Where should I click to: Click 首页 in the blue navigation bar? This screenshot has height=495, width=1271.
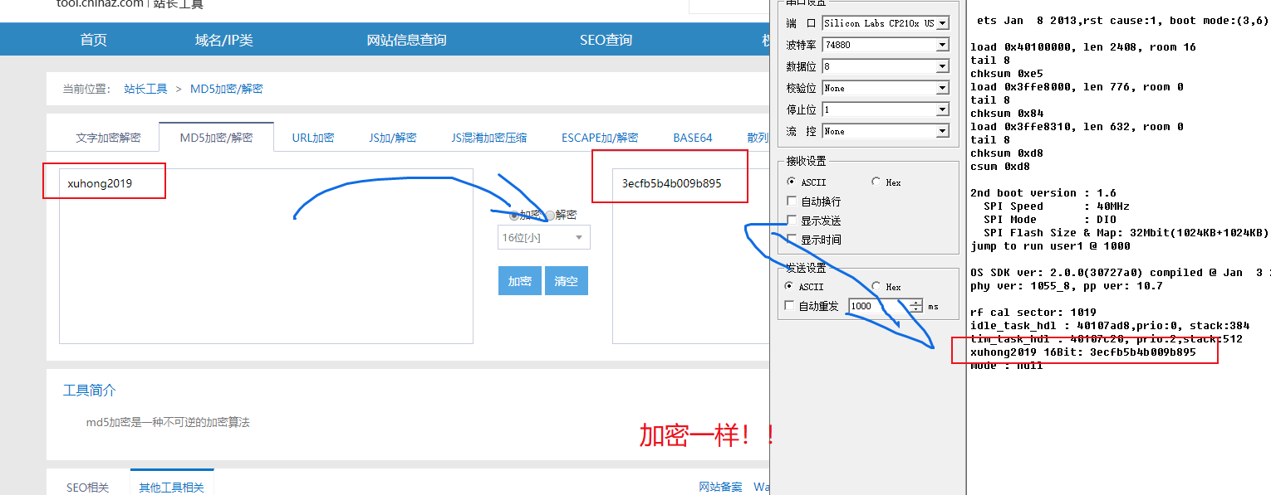(92, 38)
